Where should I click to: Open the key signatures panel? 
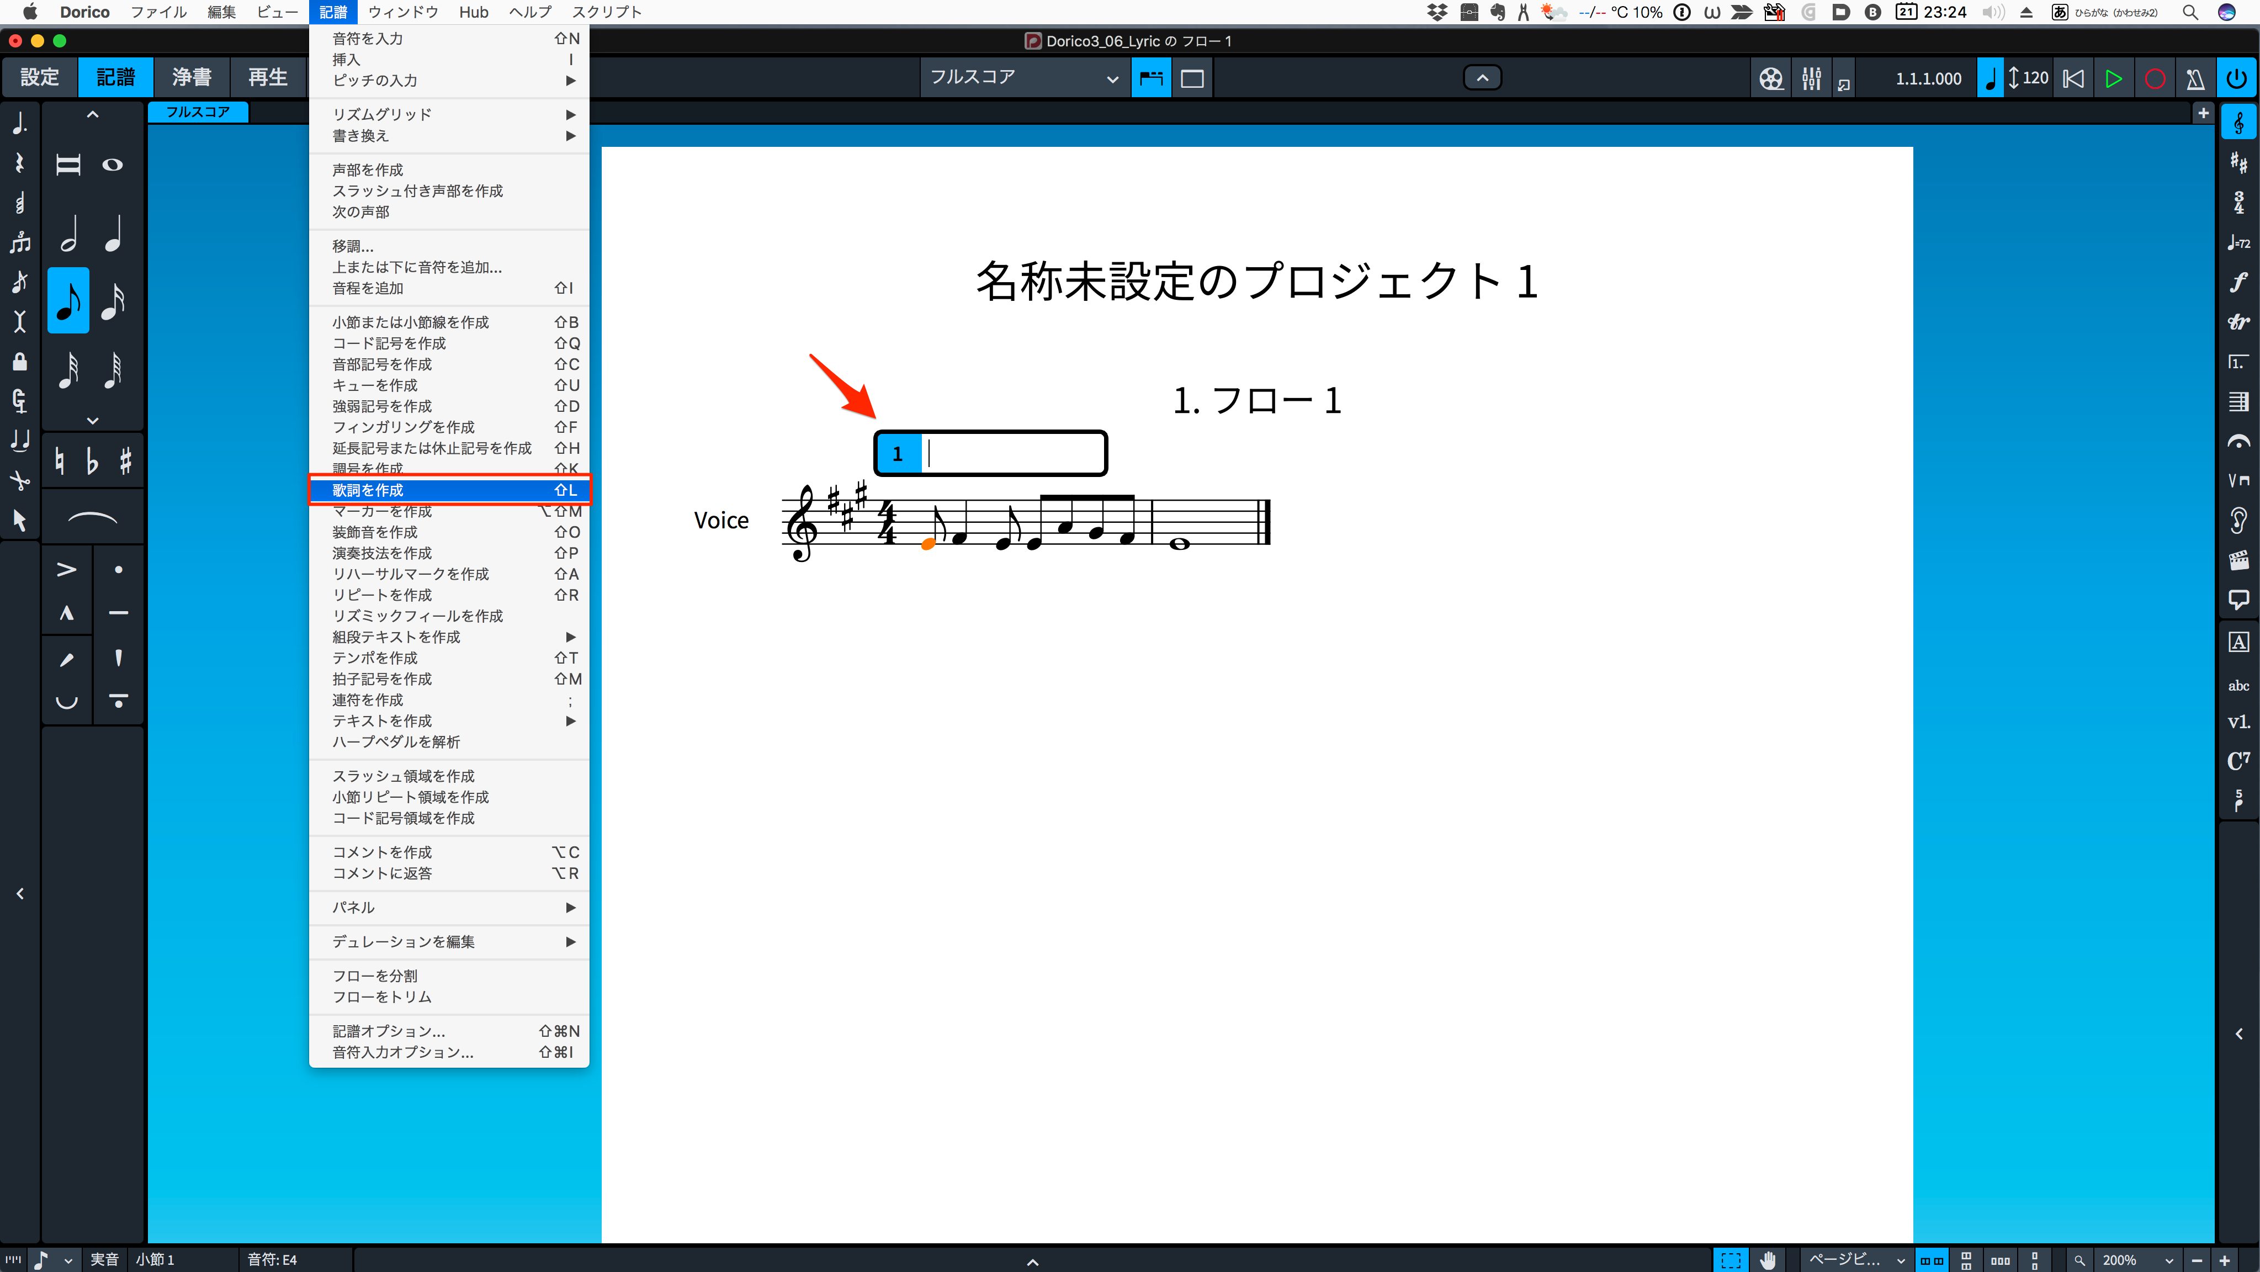point(2238,162)
